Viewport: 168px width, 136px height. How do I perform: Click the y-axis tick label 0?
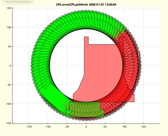[10, 66]
